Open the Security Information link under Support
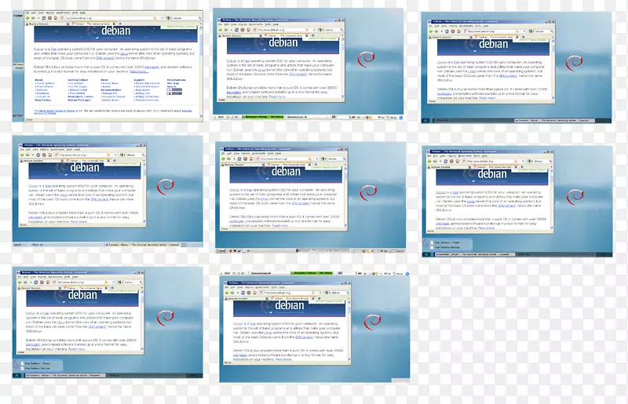628x404 pixels. point(145,86)
